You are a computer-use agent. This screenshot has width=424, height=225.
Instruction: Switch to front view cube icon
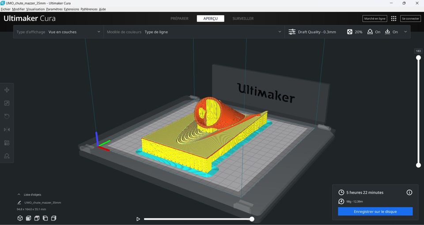click(28, 218)
